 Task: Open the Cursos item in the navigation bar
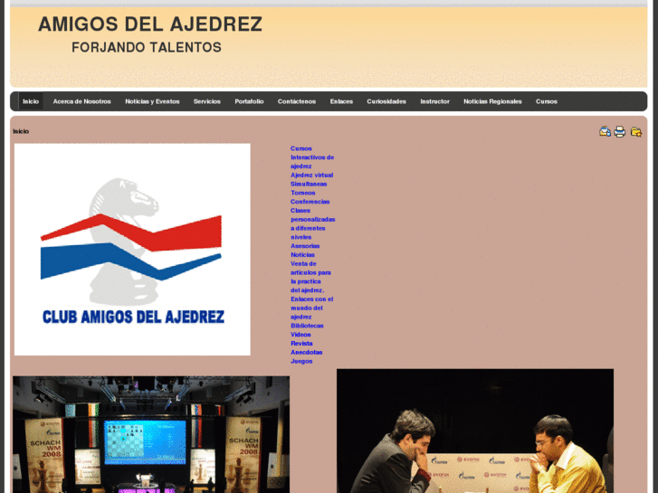tap(547, 101)
